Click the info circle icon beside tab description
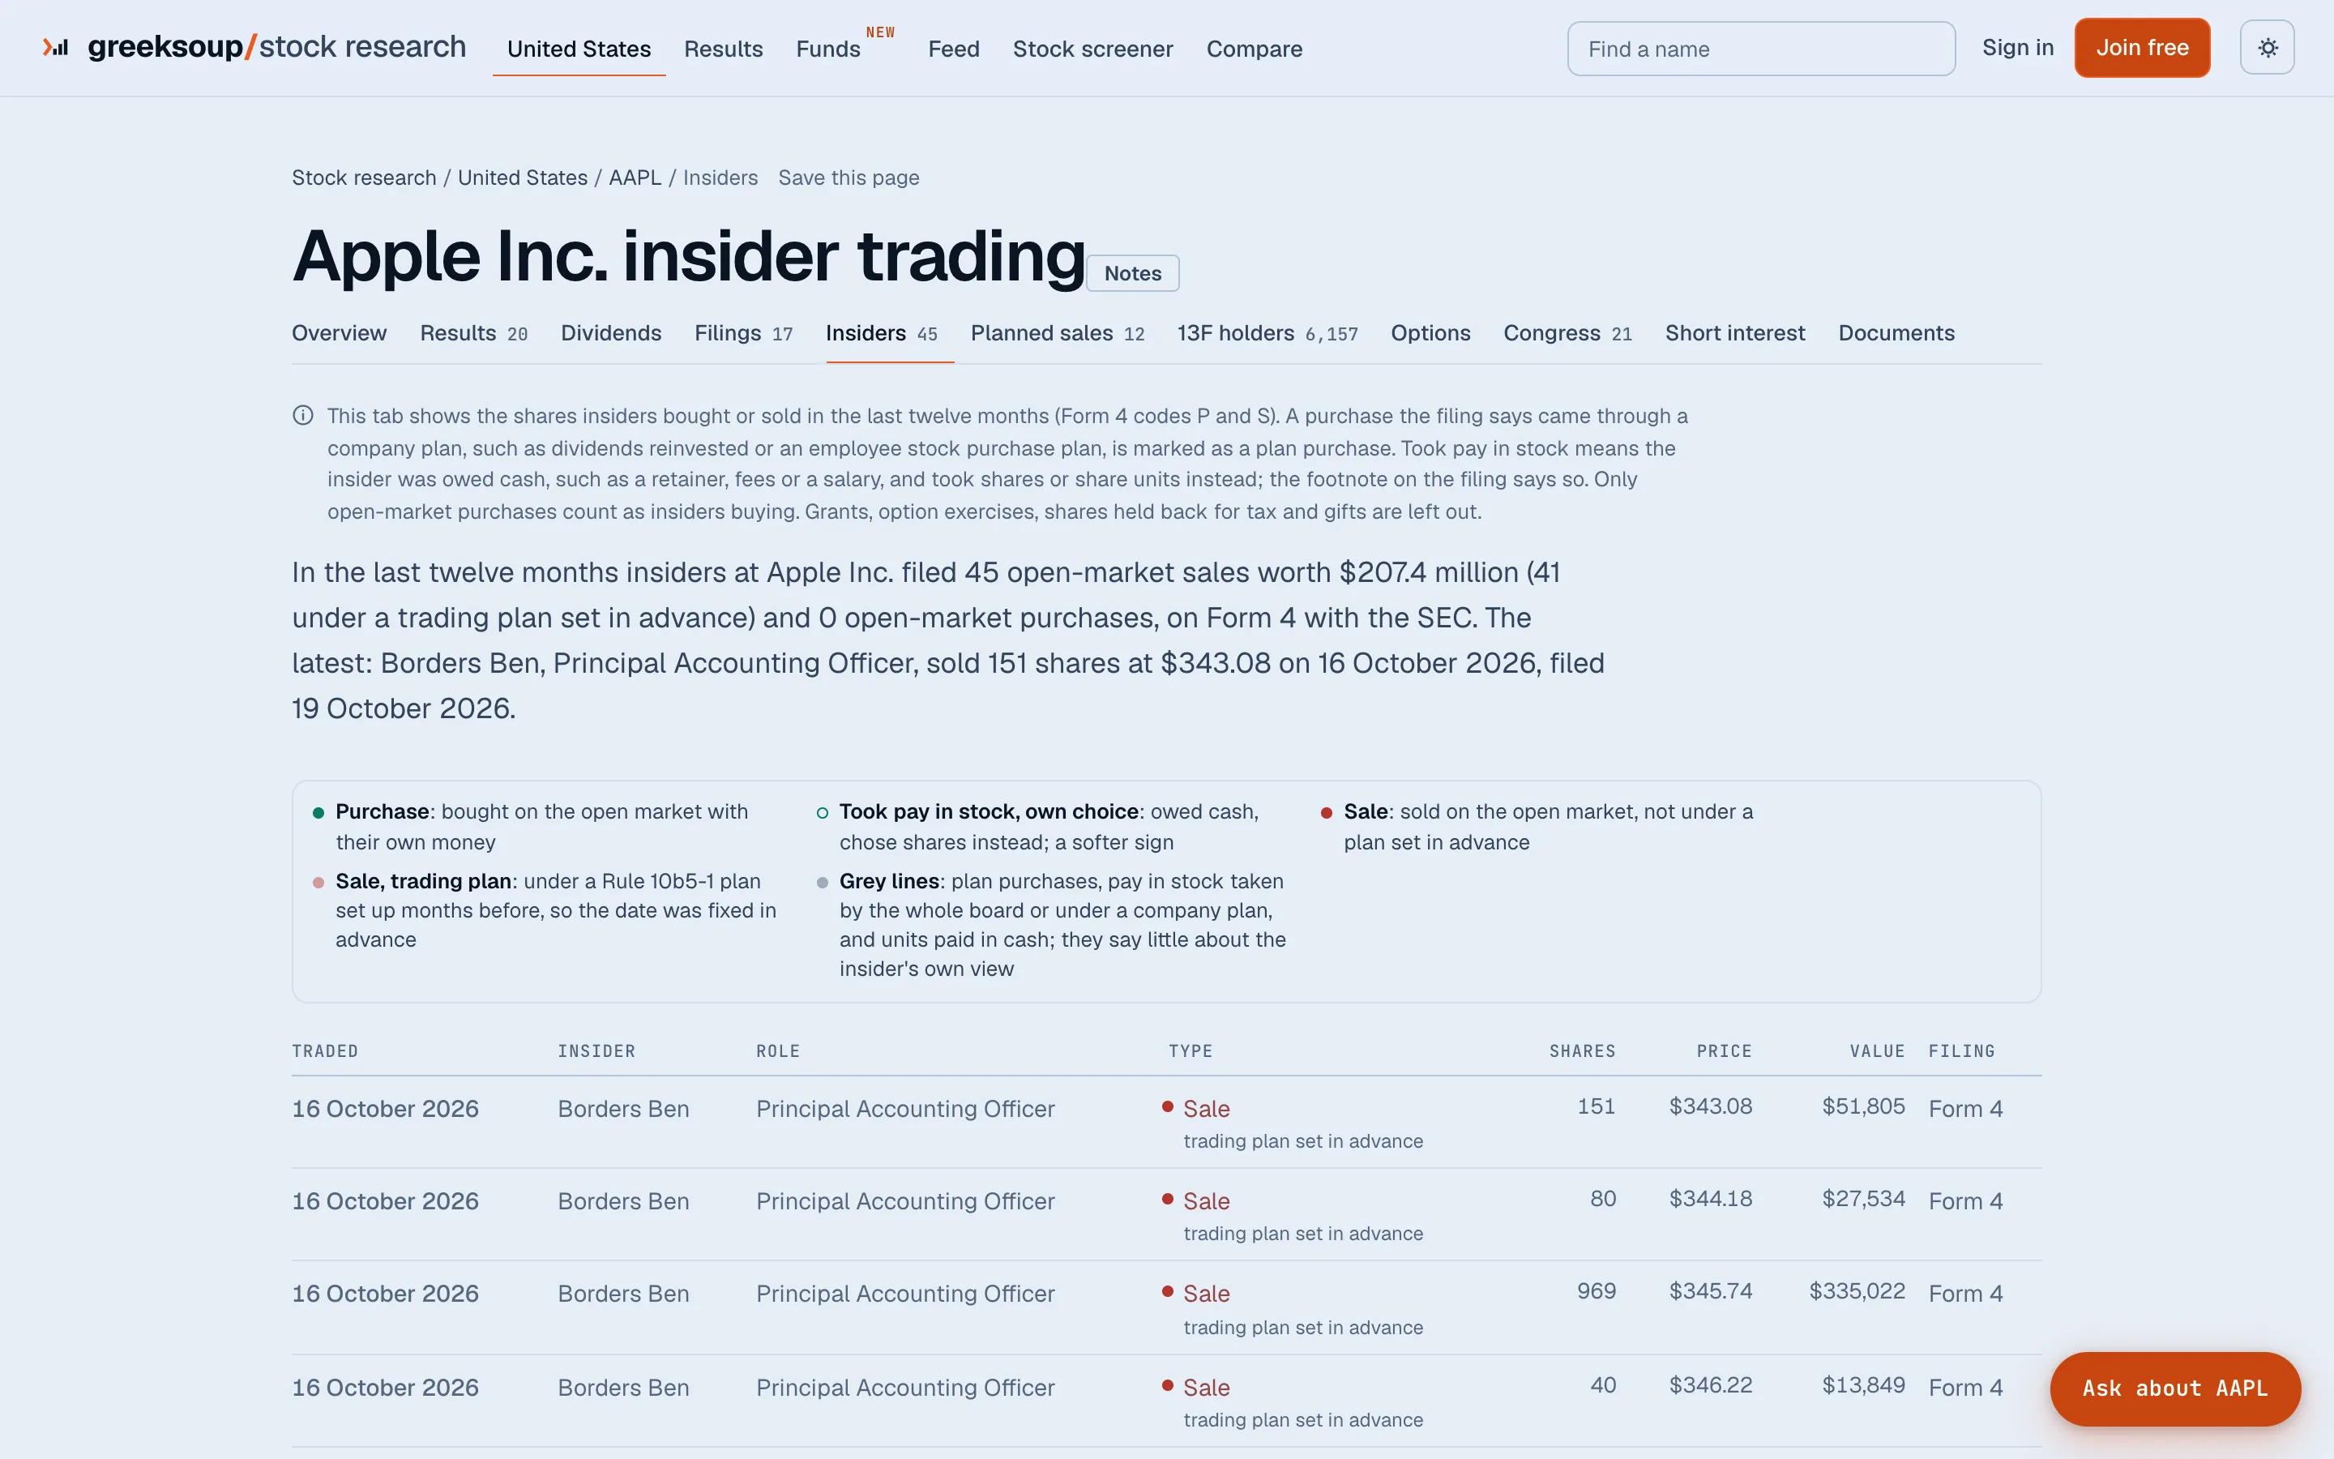 click(303, 416)
